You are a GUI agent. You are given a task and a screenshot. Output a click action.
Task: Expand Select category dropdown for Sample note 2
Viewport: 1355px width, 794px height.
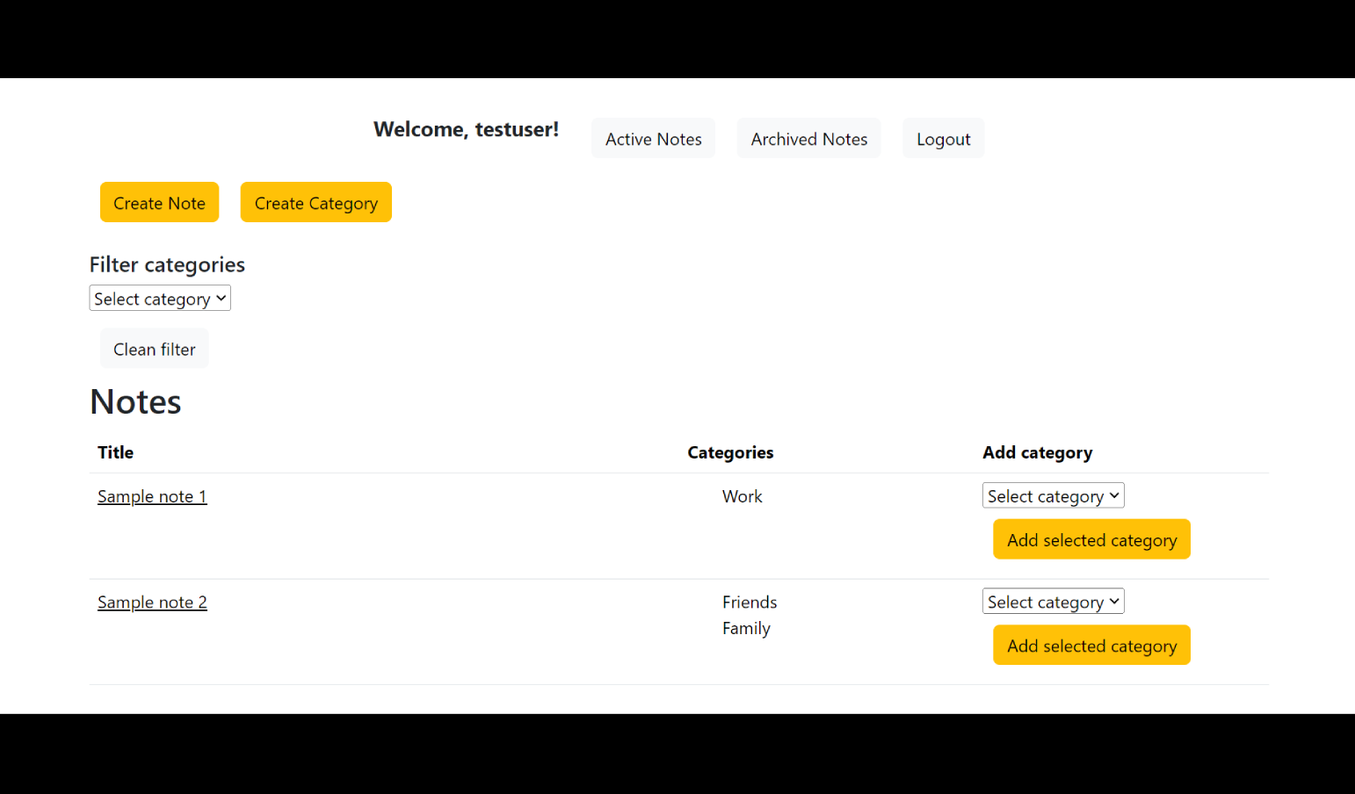click(x=1053, y=602)
